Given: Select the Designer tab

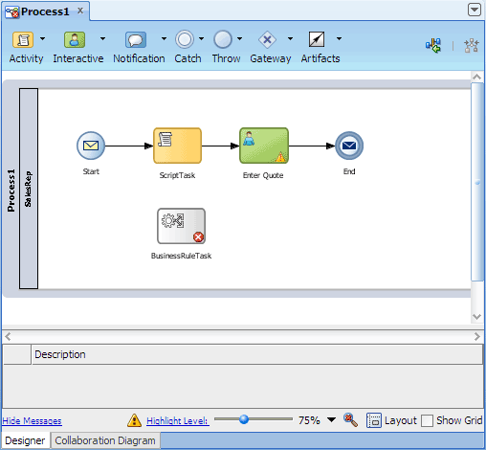Looking at the screenshot, I should pyautogui.click(x=25, y=440).
